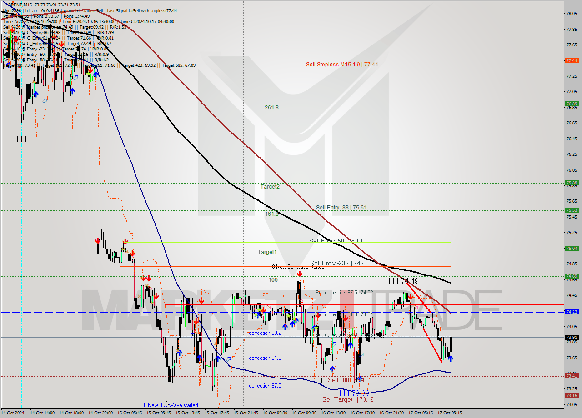Click the current price tag 73.91
Screen dimensions: 582x418
click(x=572, y=337)
